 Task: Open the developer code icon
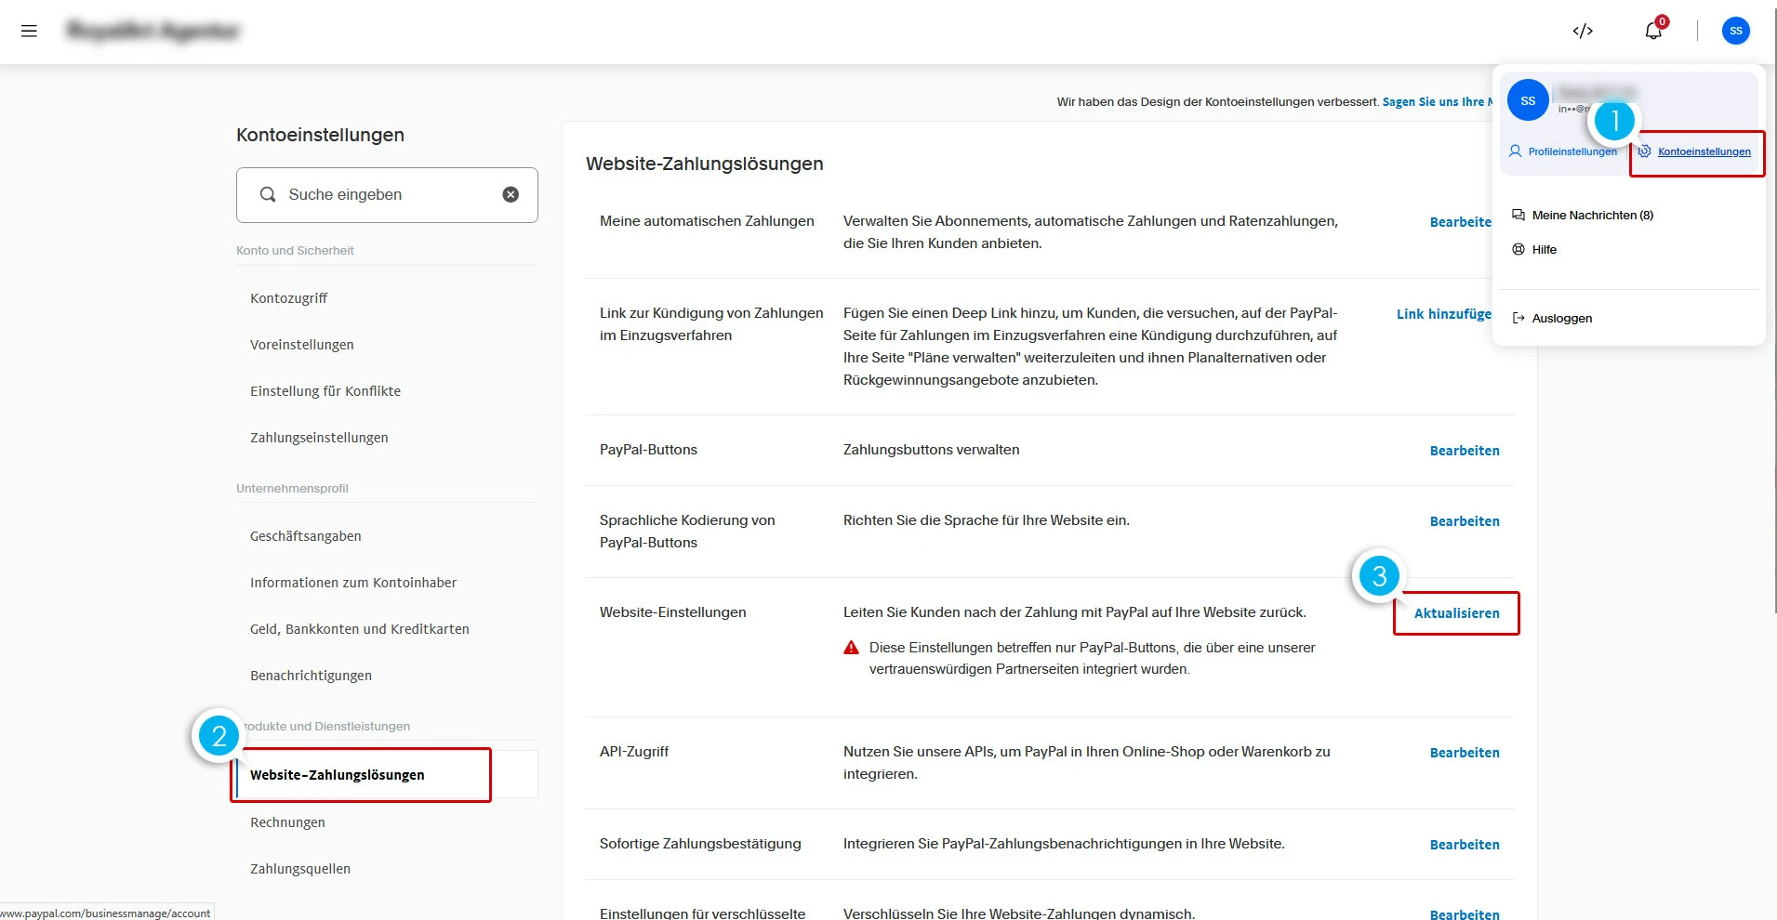pyautogui.click(x=1583, y=31)
